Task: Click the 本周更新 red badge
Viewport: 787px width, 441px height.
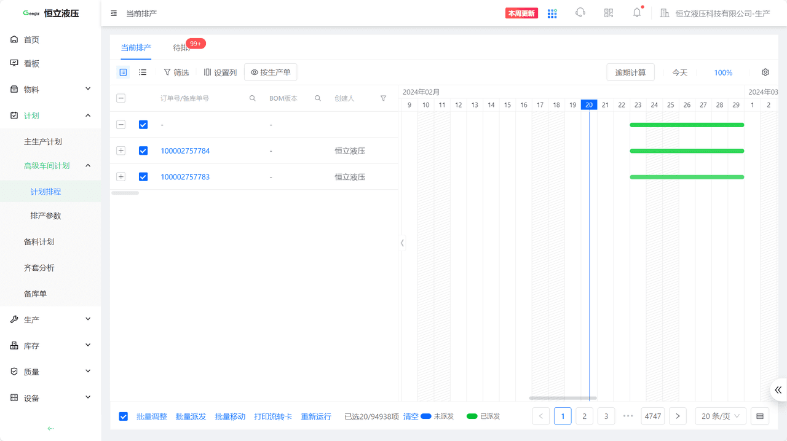Action: [x=521, y=13]
